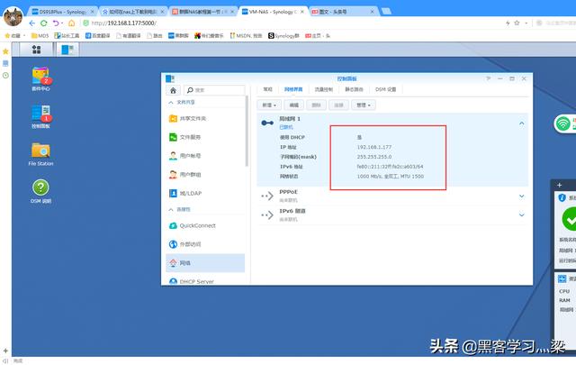576x365 pixels.
Task: Click the Control Panel search field
Action: 214,90
